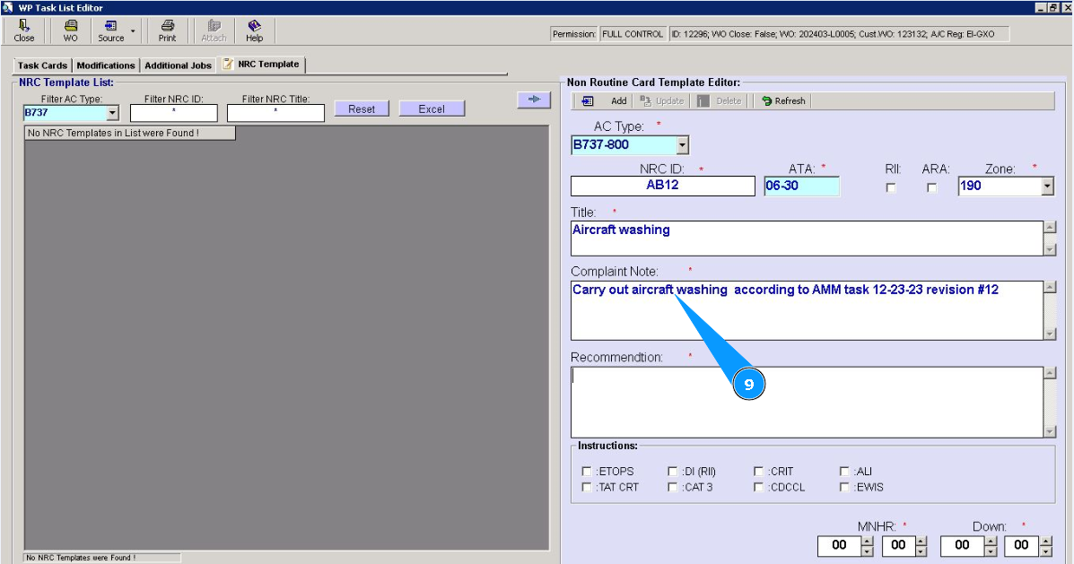The height and width of the screenshot is (564, 1074).
Task: Click the Source toolbar icon
Action: (111, 30)
